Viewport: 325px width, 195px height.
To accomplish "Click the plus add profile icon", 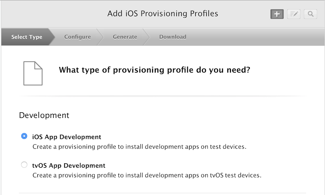I will pyautogui.click(x=277, y=14).
